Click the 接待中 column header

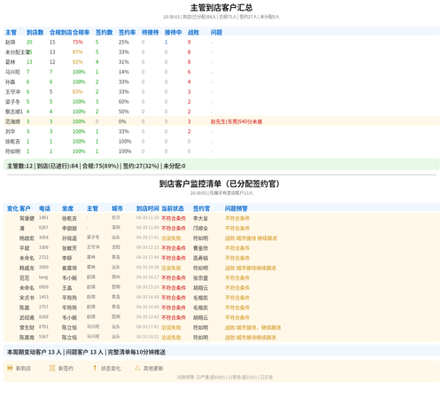tap(173, 32)
